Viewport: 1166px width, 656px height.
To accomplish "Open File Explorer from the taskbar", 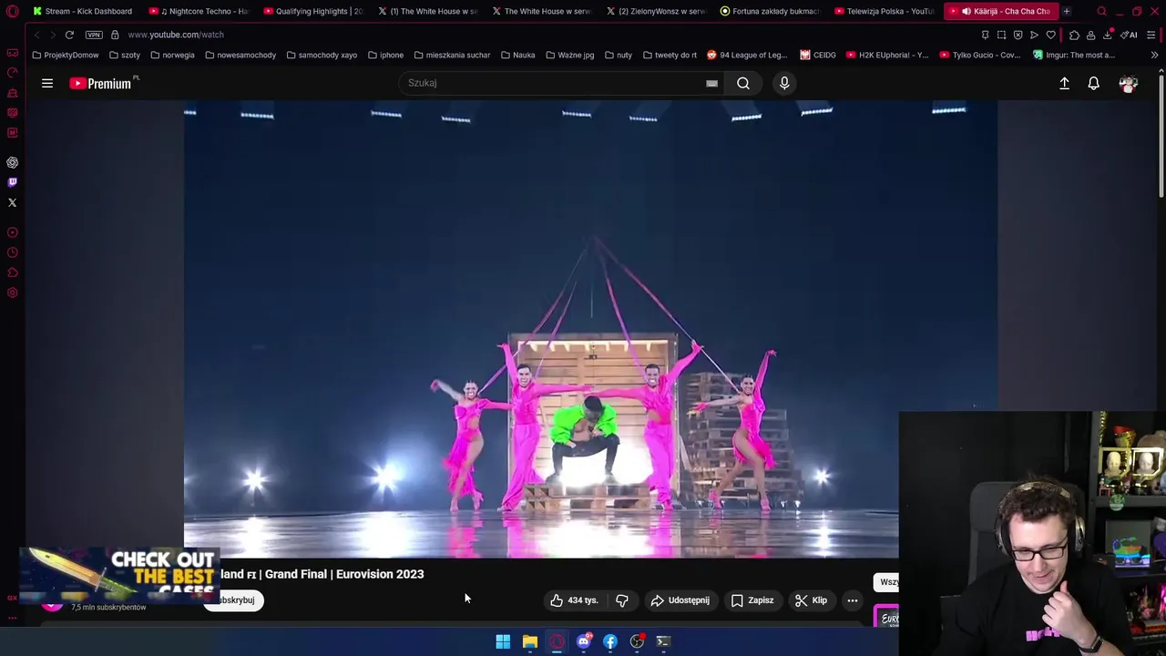I will click(x=529, y=641).
